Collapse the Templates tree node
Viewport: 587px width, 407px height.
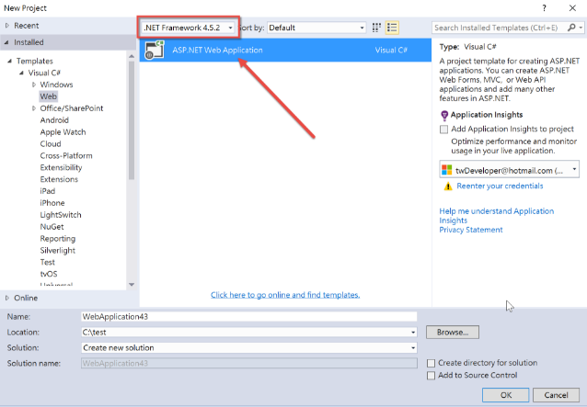point(10,61)
